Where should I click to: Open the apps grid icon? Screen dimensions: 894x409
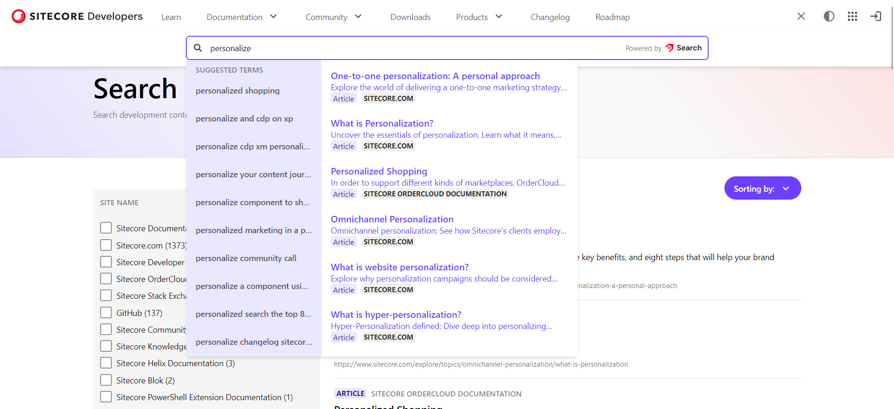point(853,16)
